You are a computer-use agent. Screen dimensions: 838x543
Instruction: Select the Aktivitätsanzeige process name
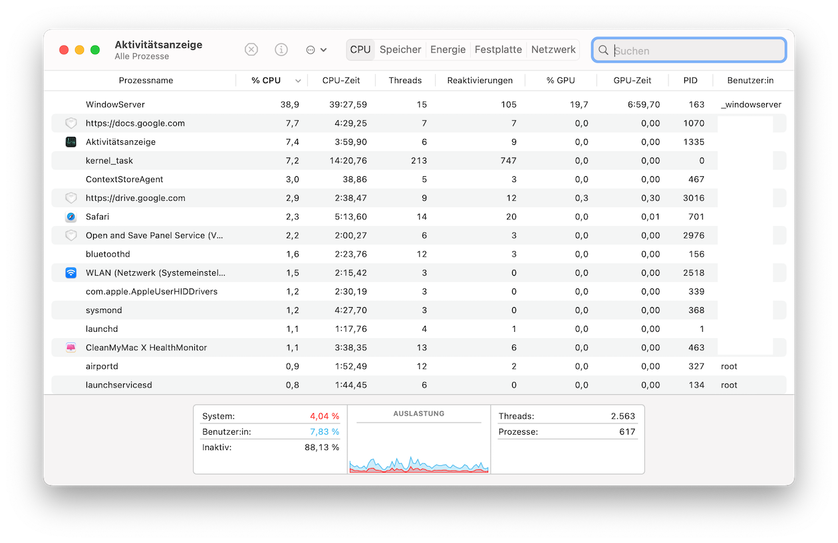(120, 142)
